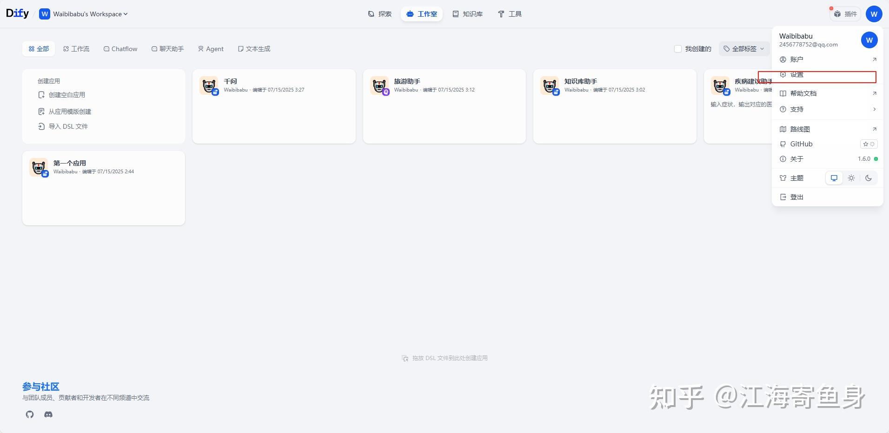889x433 pixels.
Task: Open 知识库 from the top navigation
Action: [467, 13]
